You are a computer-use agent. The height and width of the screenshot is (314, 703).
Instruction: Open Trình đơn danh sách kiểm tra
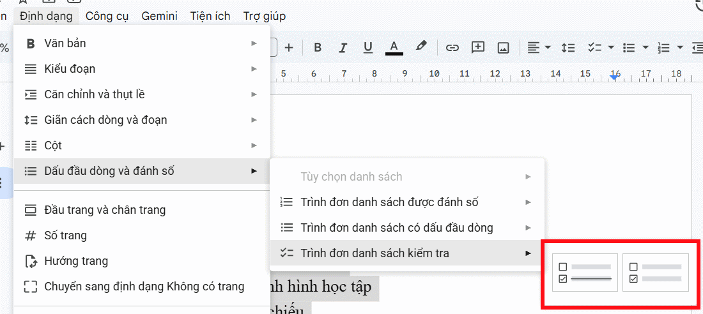click(x=406, y=253)
